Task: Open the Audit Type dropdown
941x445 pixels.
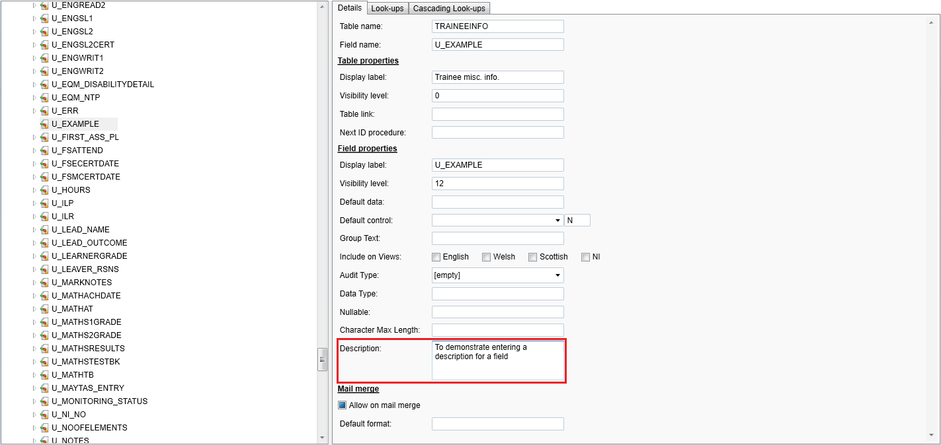Action: (x=557, y=275)
